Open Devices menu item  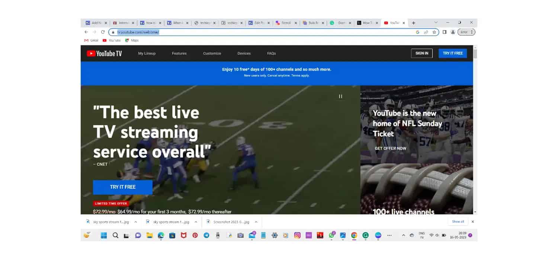244,53
